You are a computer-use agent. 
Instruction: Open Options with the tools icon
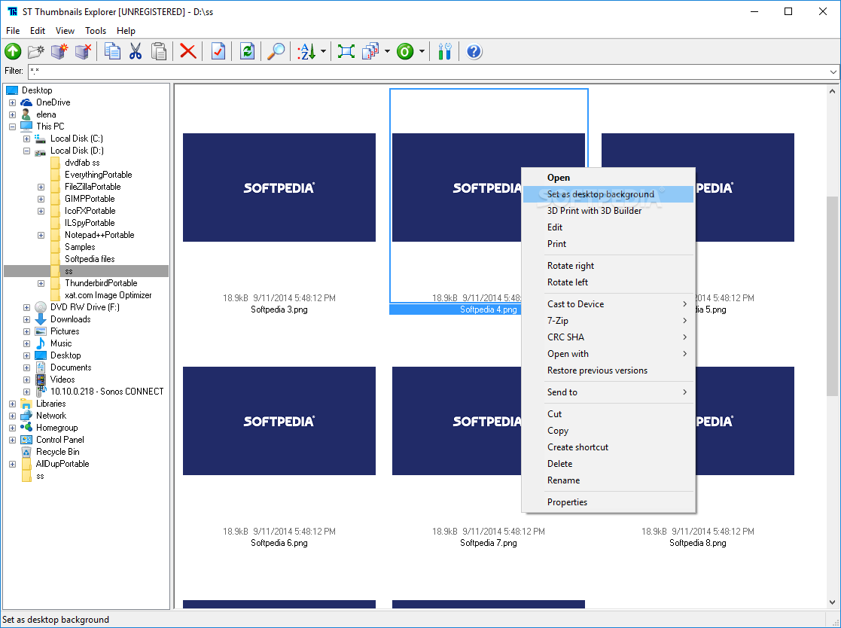click(445, 51)
